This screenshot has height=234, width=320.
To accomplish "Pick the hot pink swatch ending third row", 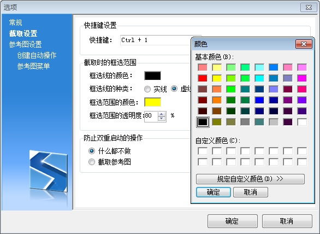I will click(x=302, y=89).
